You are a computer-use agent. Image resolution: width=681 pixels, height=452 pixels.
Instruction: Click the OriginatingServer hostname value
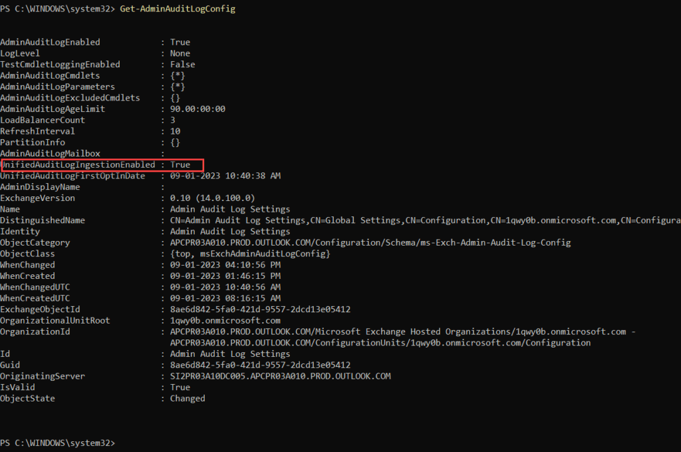[x=280, y=376]
